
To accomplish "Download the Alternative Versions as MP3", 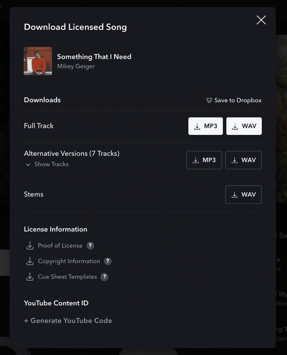I will (204, 160).
